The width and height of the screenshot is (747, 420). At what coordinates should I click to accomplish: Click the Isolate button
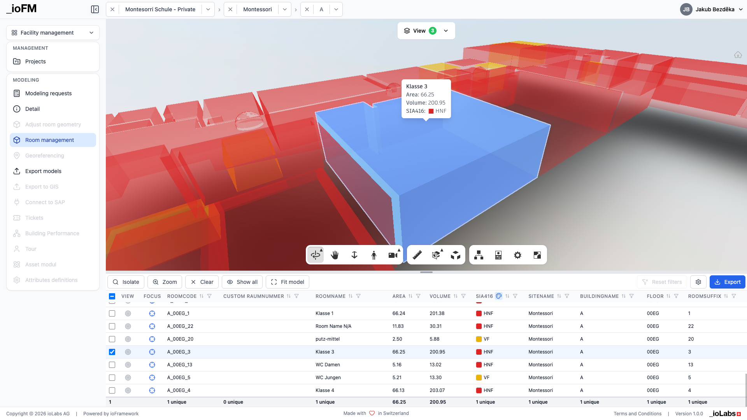tap(126, 282)
